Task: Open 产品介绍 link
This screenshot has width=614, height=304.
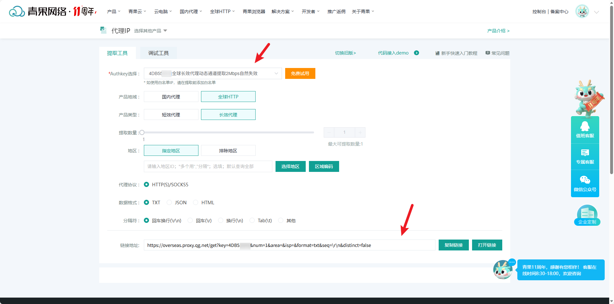Action: click(x=498, y=31)
